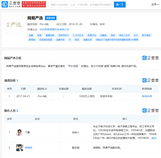Screen dimensions: 161x158
Task: Select the 电商平台 tag
Action: [x=92, y=35]
